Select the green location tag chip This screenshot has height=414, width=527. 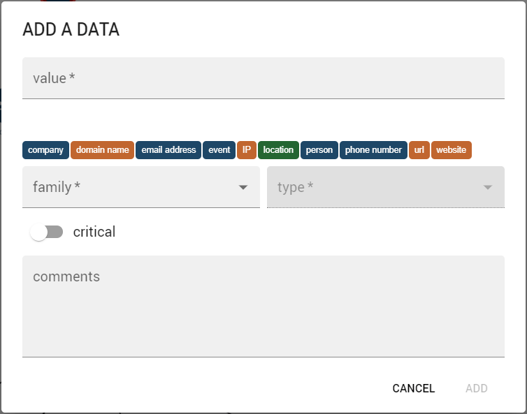278,150
